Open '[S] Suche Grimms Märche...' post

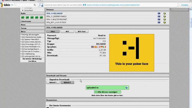(x=32, y=42)
